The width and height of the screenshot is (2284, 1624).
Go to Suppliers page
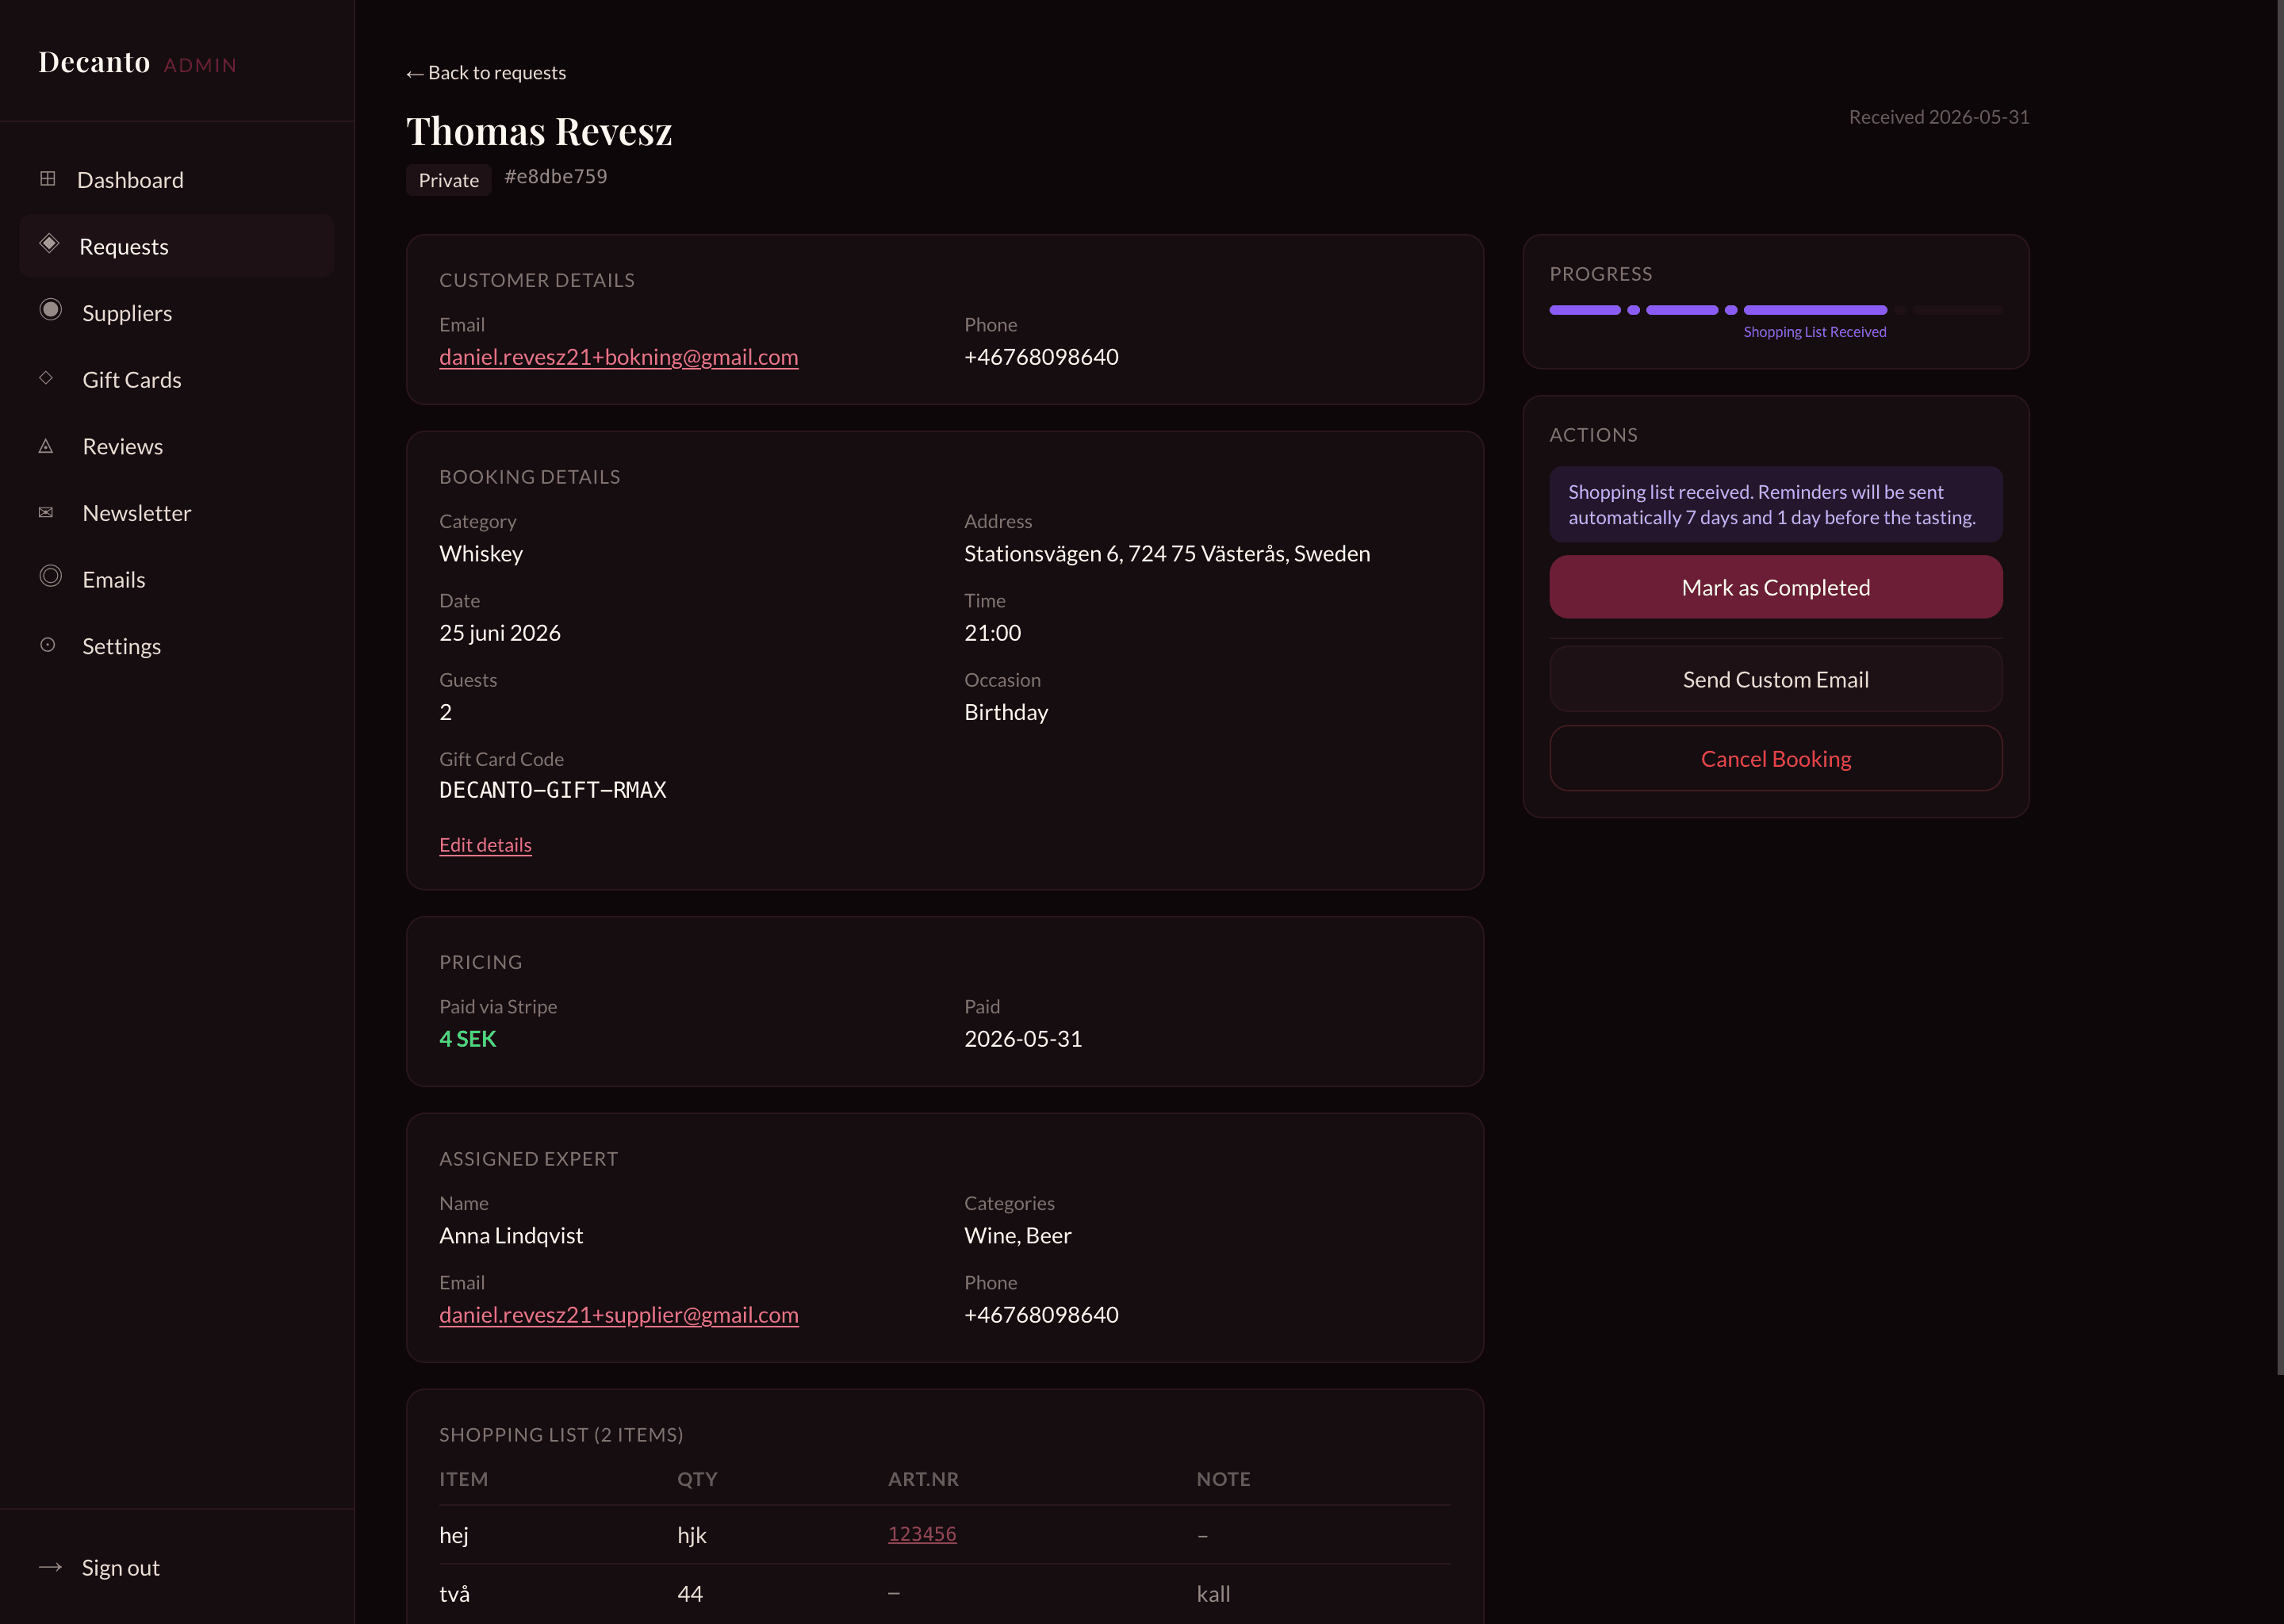pyautogui.click(x=177, y=313)
